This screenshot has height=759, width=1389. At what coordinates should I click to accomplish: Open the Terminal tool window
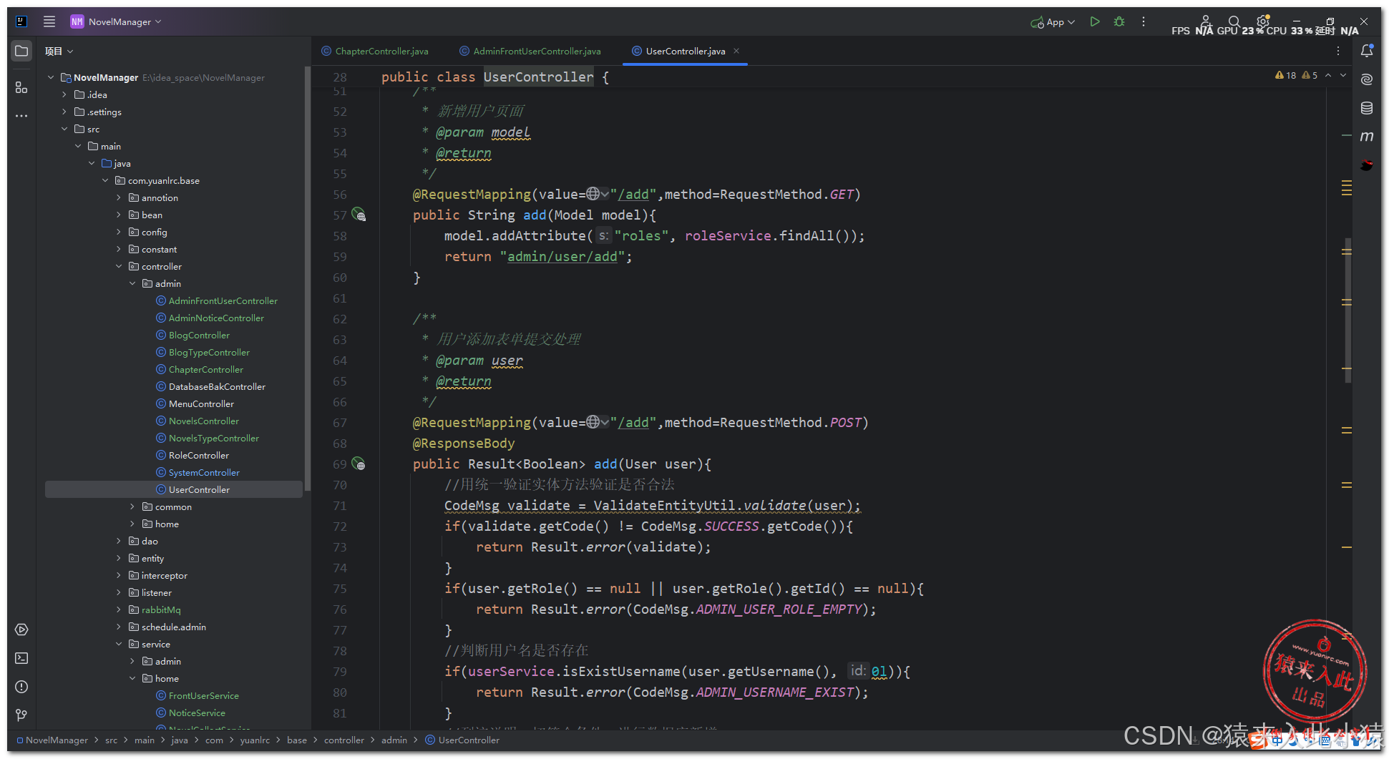click(21, 658)
